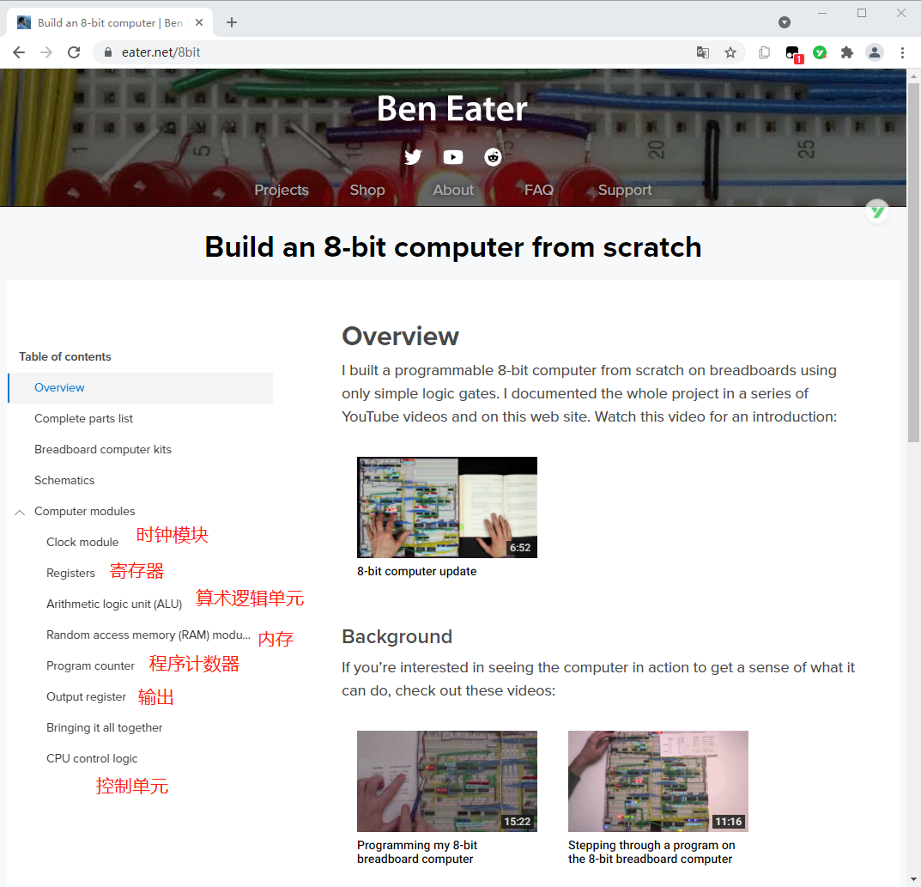The height and width of the screenshot is (887, 921).
Task: Click Programming my 8-bit breadboard computer caption
Action: point(417,852)
